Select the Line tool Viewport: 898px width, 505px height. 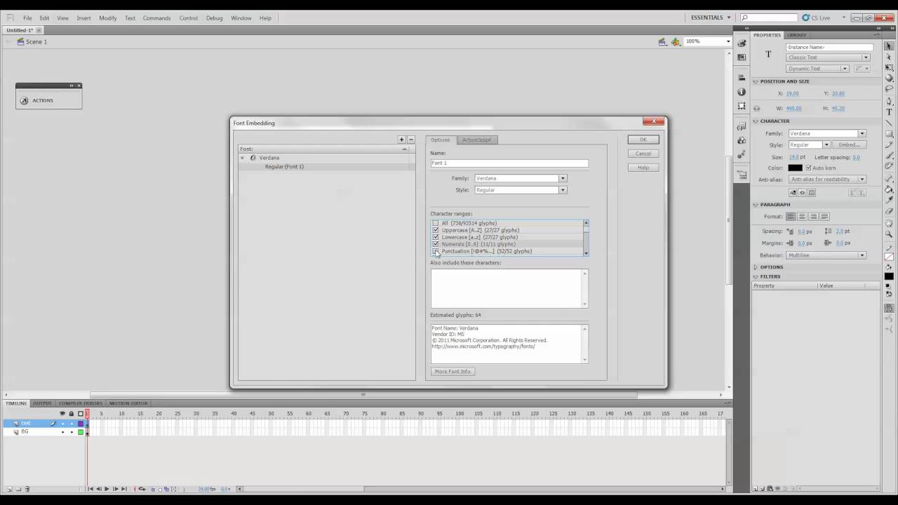click(x=889, y=123)
